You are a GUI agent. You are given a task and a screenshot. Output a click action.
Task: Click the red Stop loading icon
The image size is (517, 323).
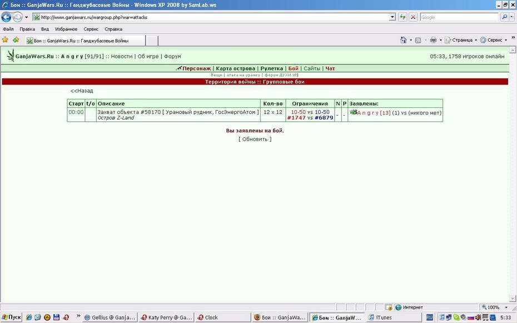click(x=413, y=17)
